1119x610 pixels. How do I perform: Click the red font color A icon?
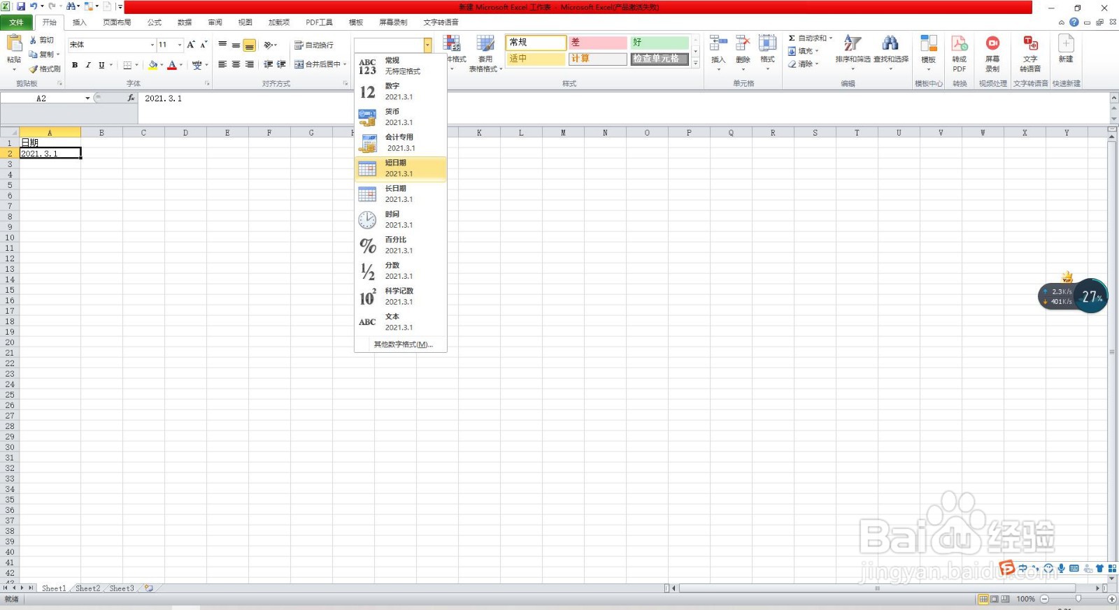pos(172,65)
